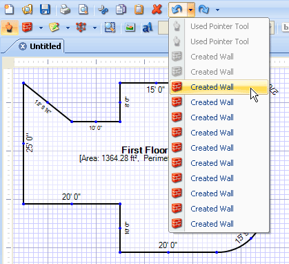Click the Copy icon
This screenshot has height=264, width=289.
121,10
